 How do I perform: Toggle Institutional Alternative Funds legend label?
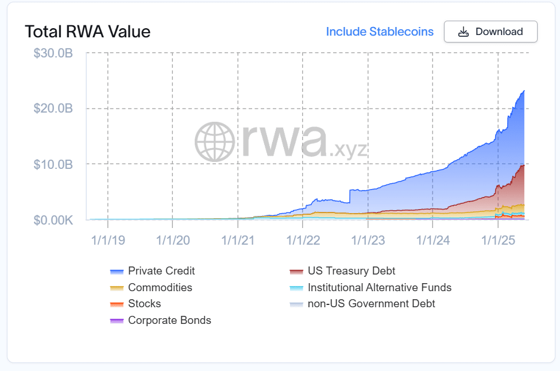pyautogui.click(x=380, y=288)
